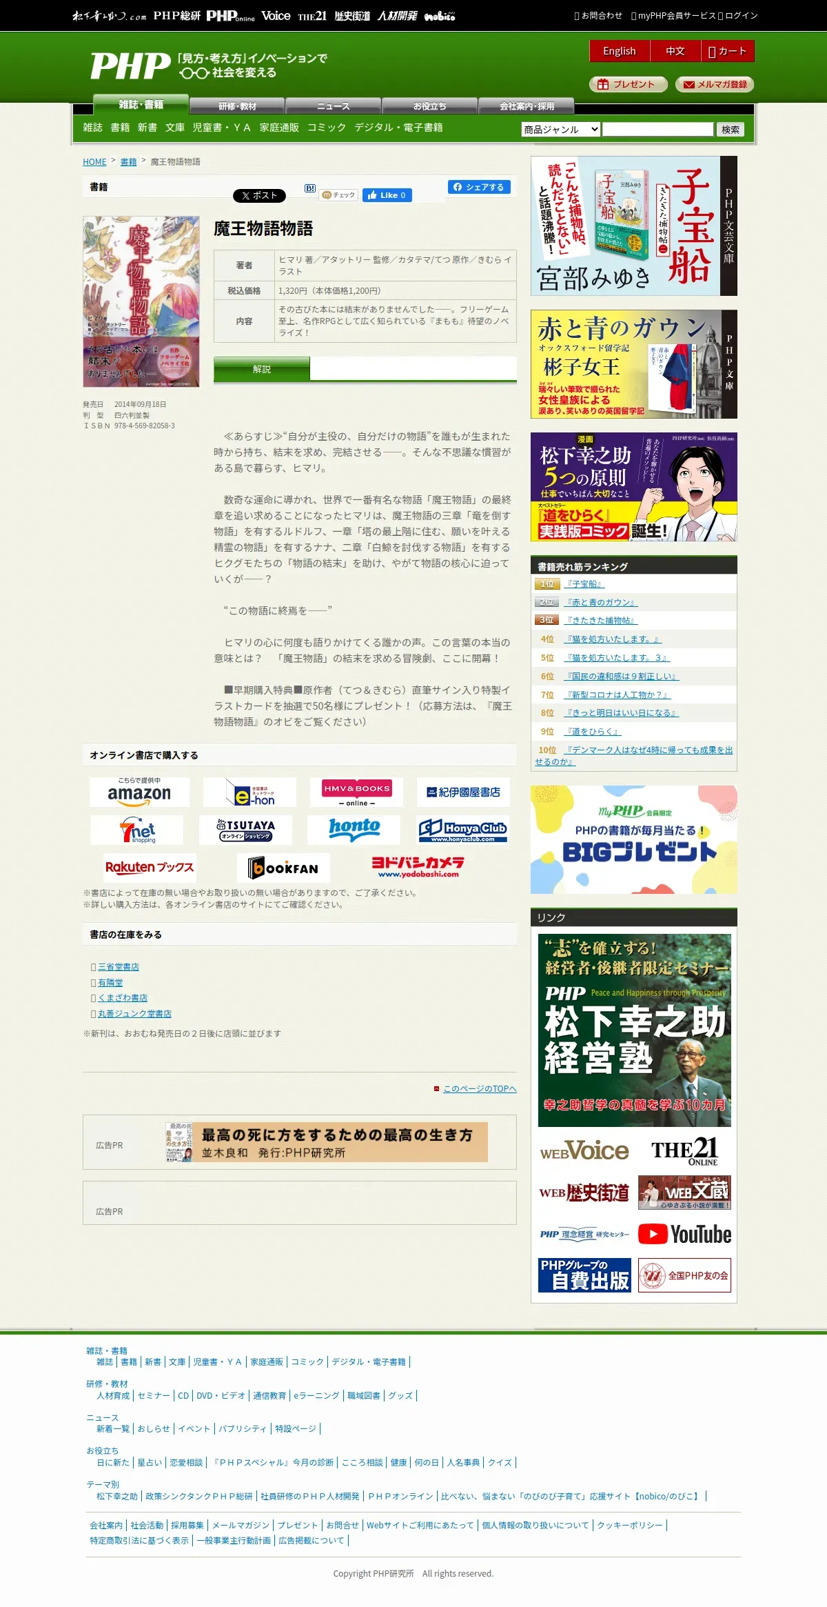The width and height of the screenshot is (827, 1607).
Task: Open the Kinokuniya (紀伊國屋書店) store logo
Action: pyautogui.click(x=463, y=792)
